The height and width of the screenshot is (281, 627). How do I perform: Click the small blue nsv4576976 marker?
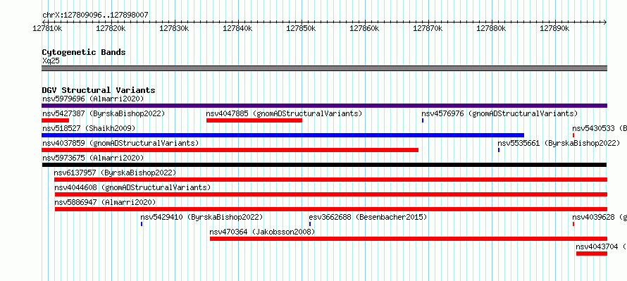(x=423, y=120)
